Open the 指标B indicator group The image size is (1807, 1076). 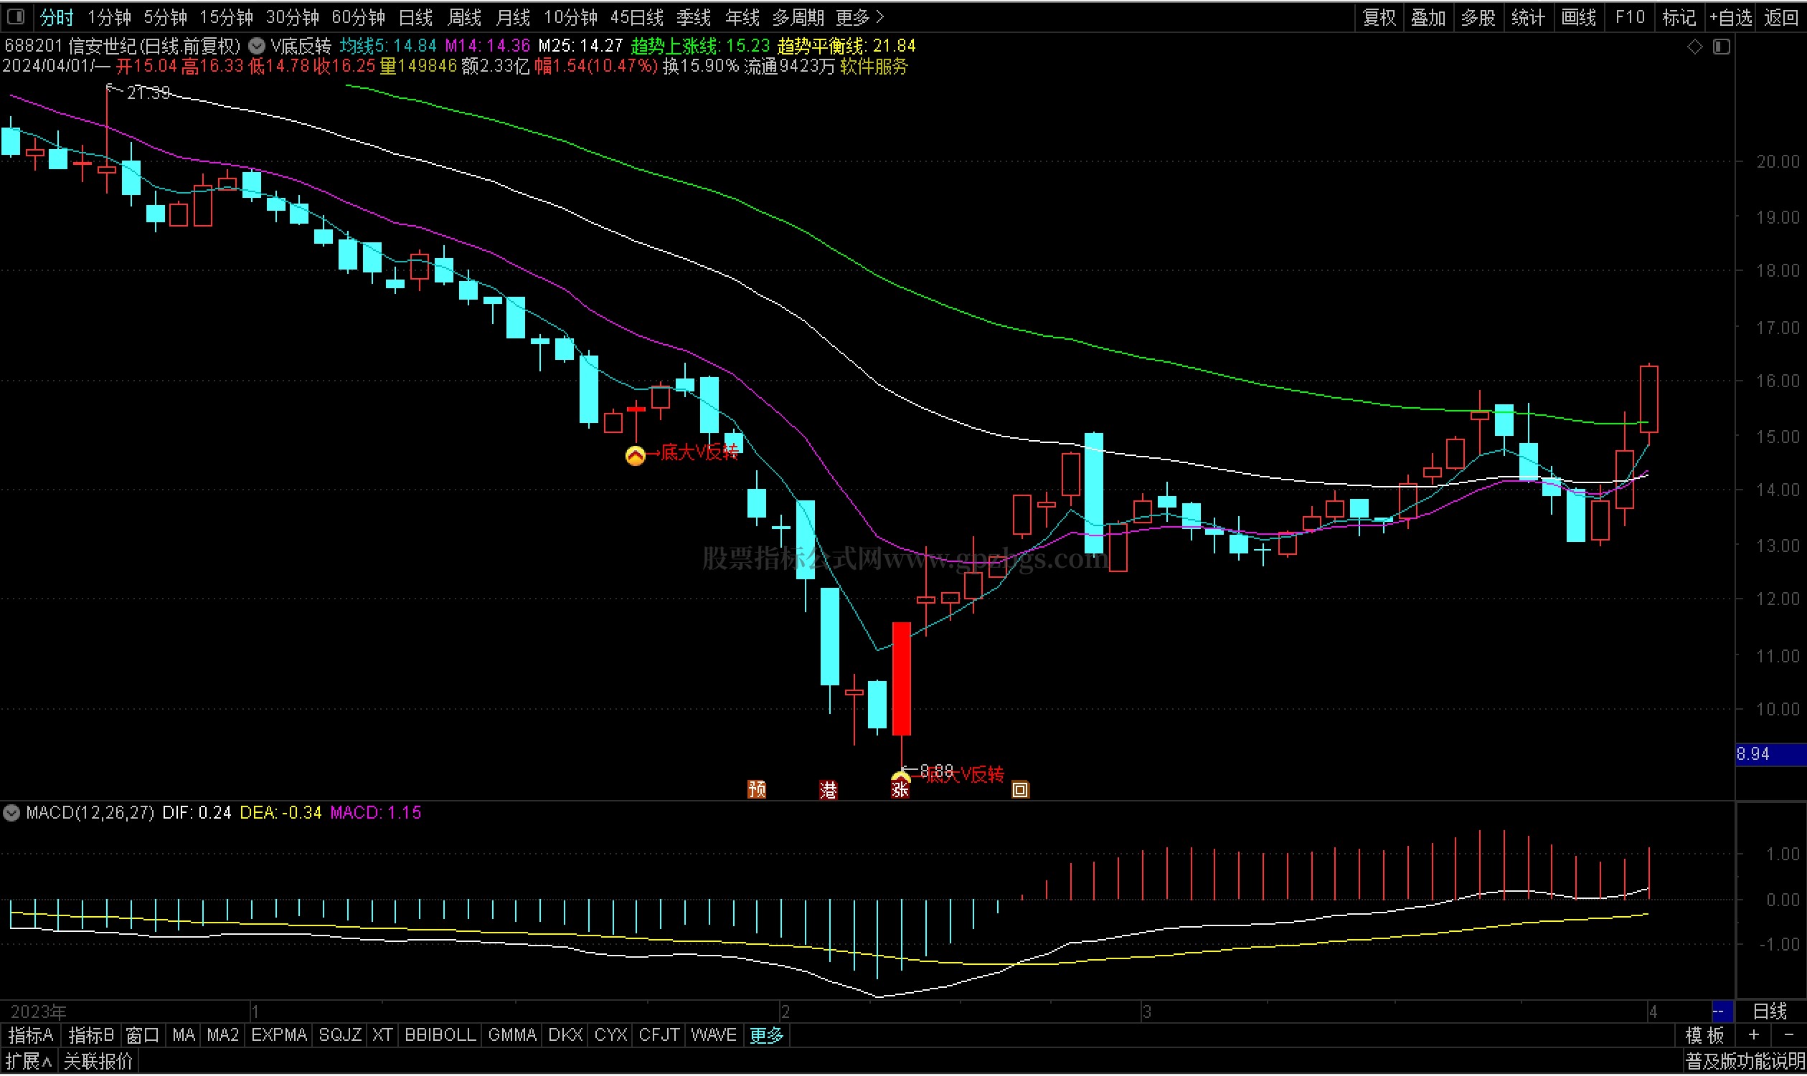pyautogui.click(x=90, y=1036)
